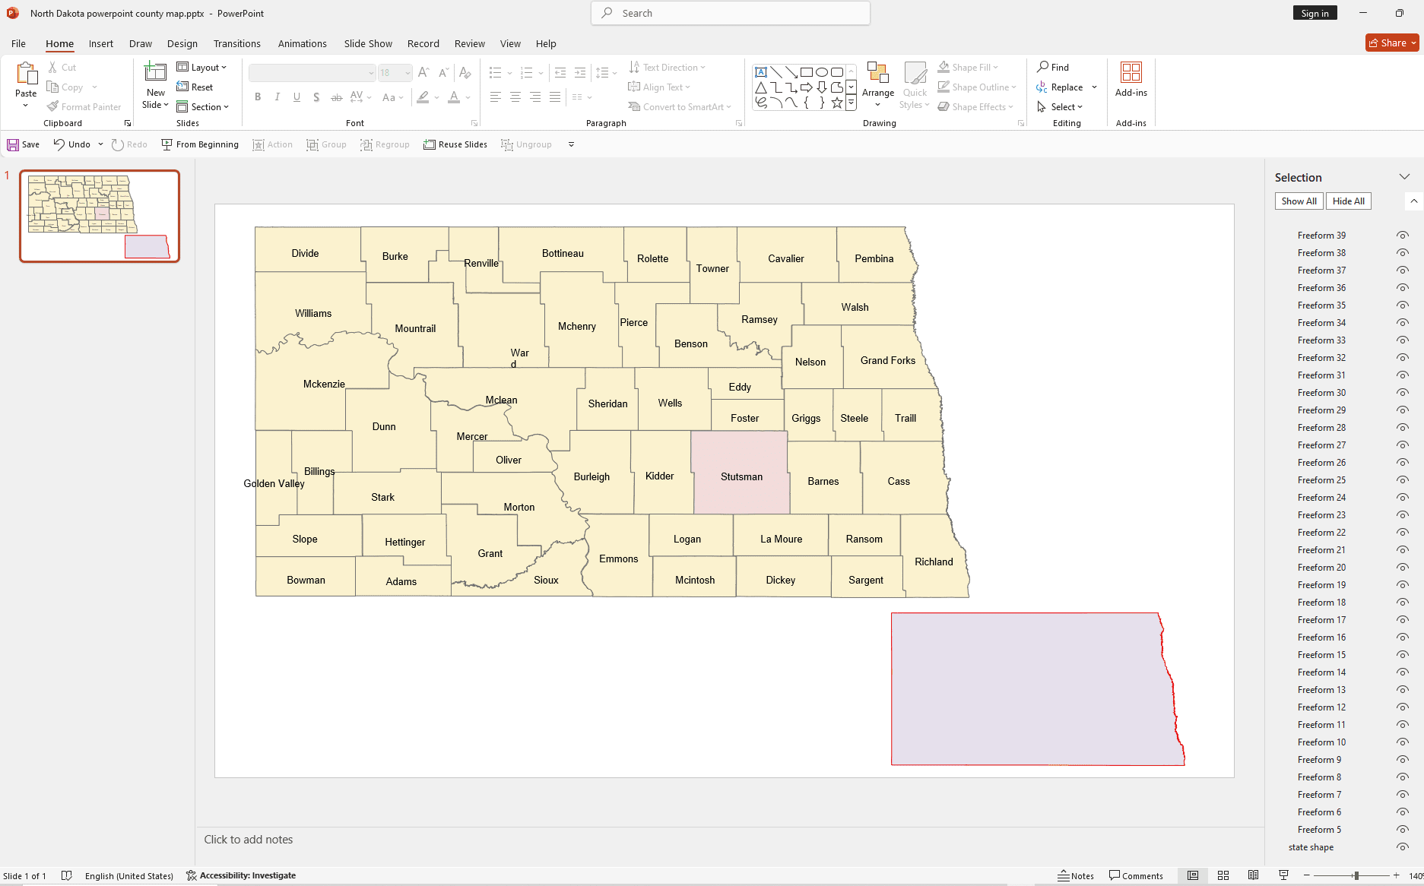1424x886 pixels.
Task: Switch to the Slide Show tab
Action: click(368, 43)
